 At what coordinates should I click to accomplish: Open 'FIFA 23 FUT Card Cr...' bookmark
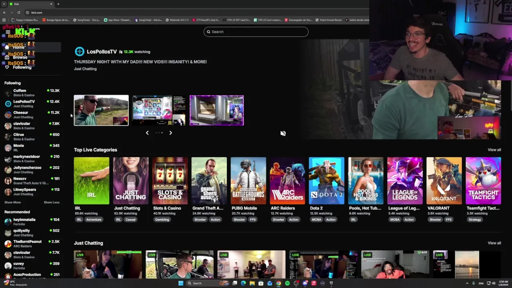[237, 20]
